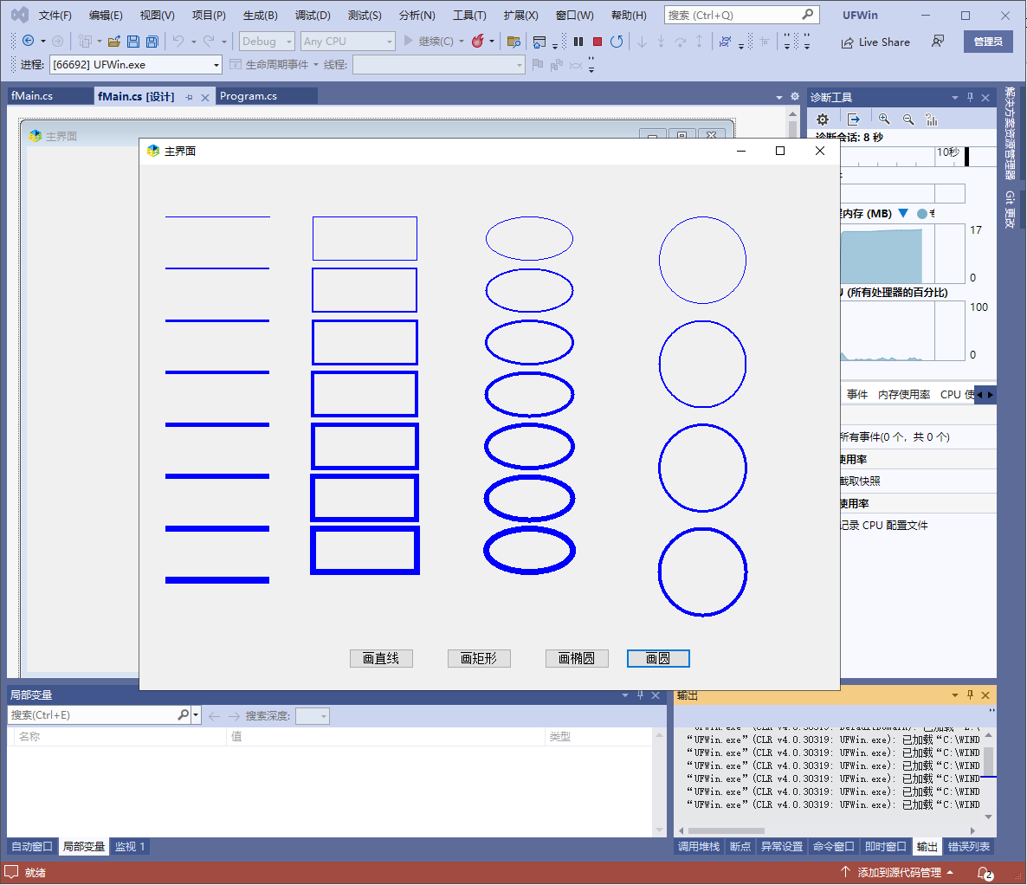This screenshot has width=1027, height=885.
Task: Click 添加到源代码管理 in status bar
Action: [x=899, y=873]
